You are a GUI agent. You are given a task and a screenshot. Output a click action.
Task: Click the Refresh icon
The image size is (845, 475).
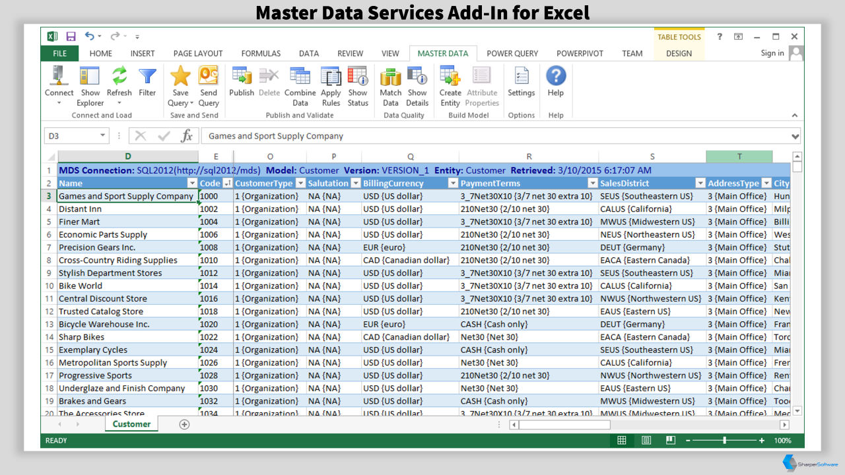click(119, 76)
